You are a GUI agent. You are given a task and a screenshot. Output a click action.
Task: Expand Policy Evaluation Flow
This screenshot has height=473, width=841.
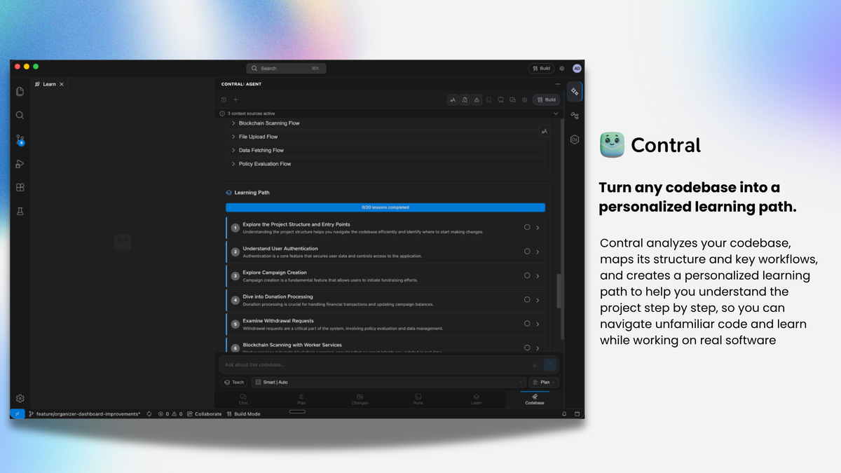(x=385, y=164)
